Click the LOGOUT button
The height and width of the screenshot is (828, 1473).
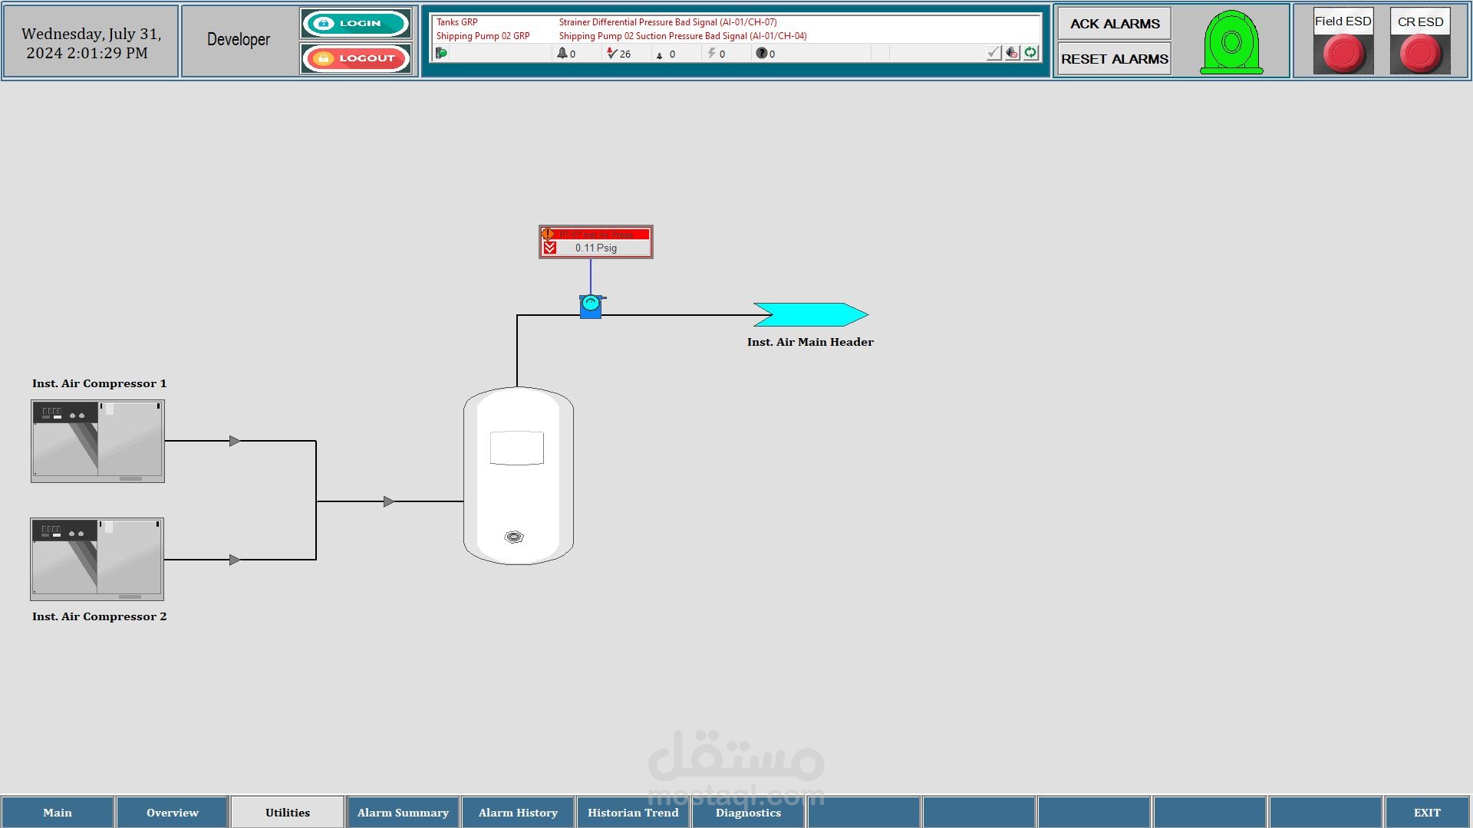[x=356, y=58]
